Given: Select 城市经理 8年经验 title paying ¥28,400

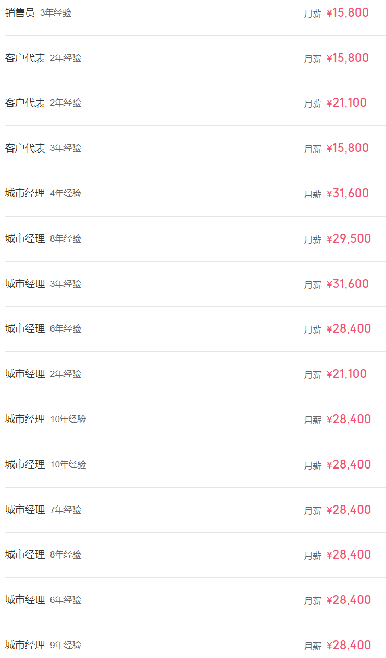Looking at the screenshot, I should click(25, 555).
